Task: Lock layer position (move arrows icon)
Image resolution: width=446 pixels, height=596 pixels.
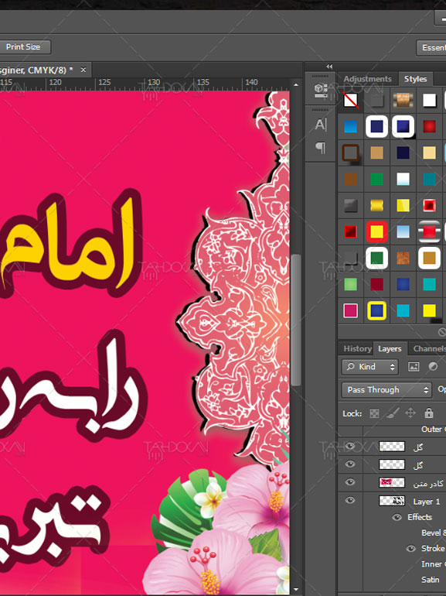Action: [410, 413]
